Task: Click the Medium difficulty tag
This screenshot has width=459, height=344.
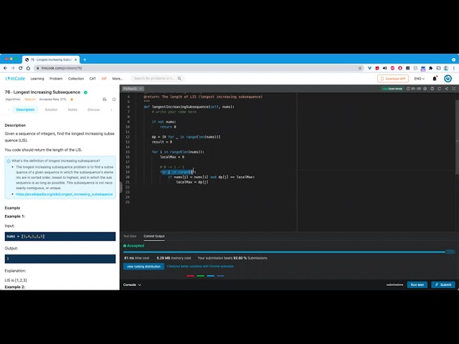Action: pyautogui.click(x=30, y=100)
